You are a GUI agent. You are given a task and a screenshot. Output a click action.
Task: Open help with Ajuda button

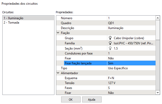tap(92, 100)
